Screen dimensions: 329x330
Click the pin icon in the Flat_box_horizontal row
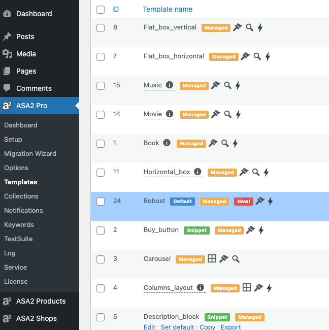point(245,56)
